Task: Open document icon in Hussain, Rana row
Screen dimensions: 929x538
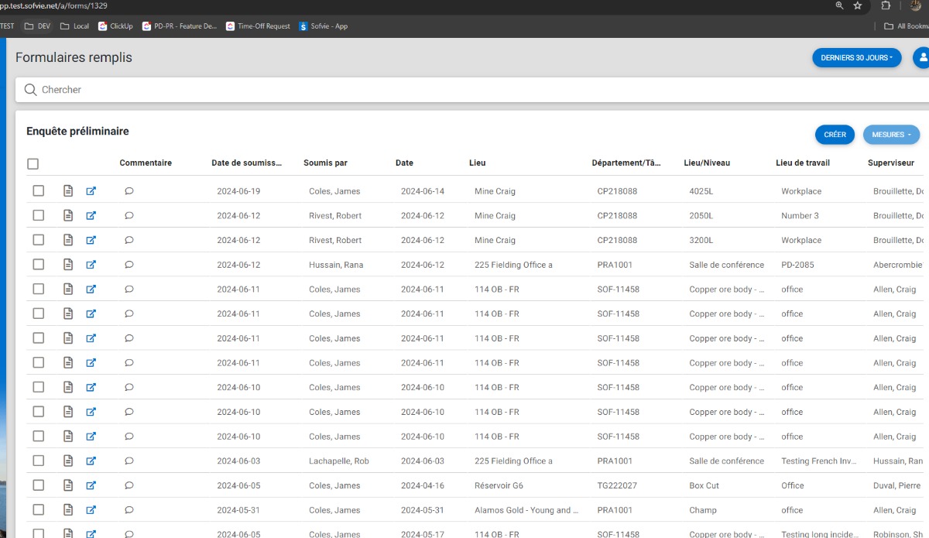Action: (x=68, y=265)
